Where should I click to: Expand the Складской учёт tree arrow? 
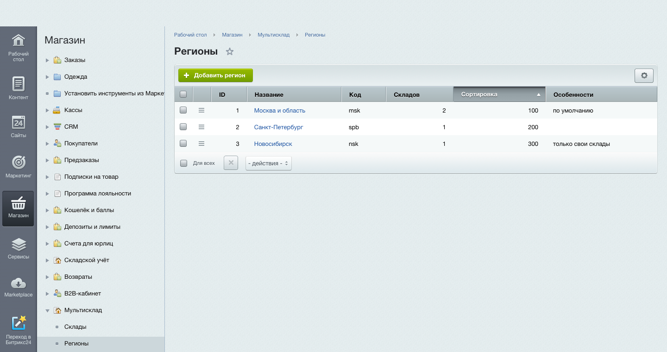click(x=47, y=260)
